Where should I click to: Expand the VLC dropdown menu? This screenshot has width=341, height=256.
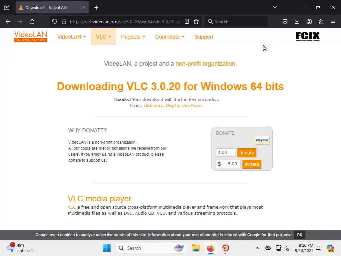tap(104, 37)
